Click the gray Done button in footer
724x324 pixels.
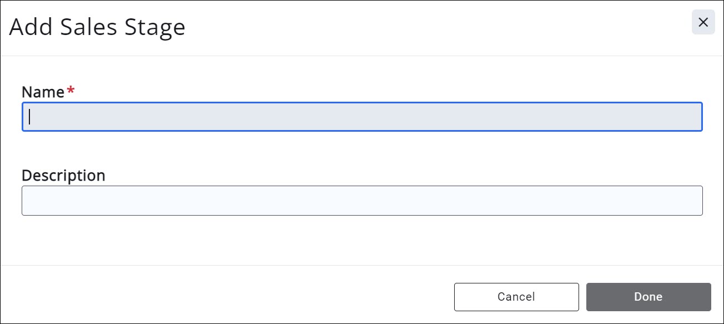[648, 297]
